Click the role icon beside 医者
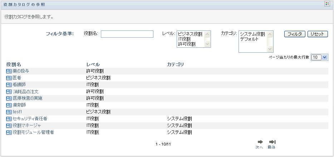Screen dimensions: 334x157 pos(9,78)
